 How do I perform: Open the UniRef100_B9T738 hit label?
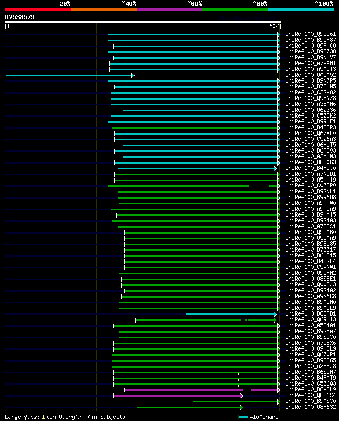(x=310, y=51)
